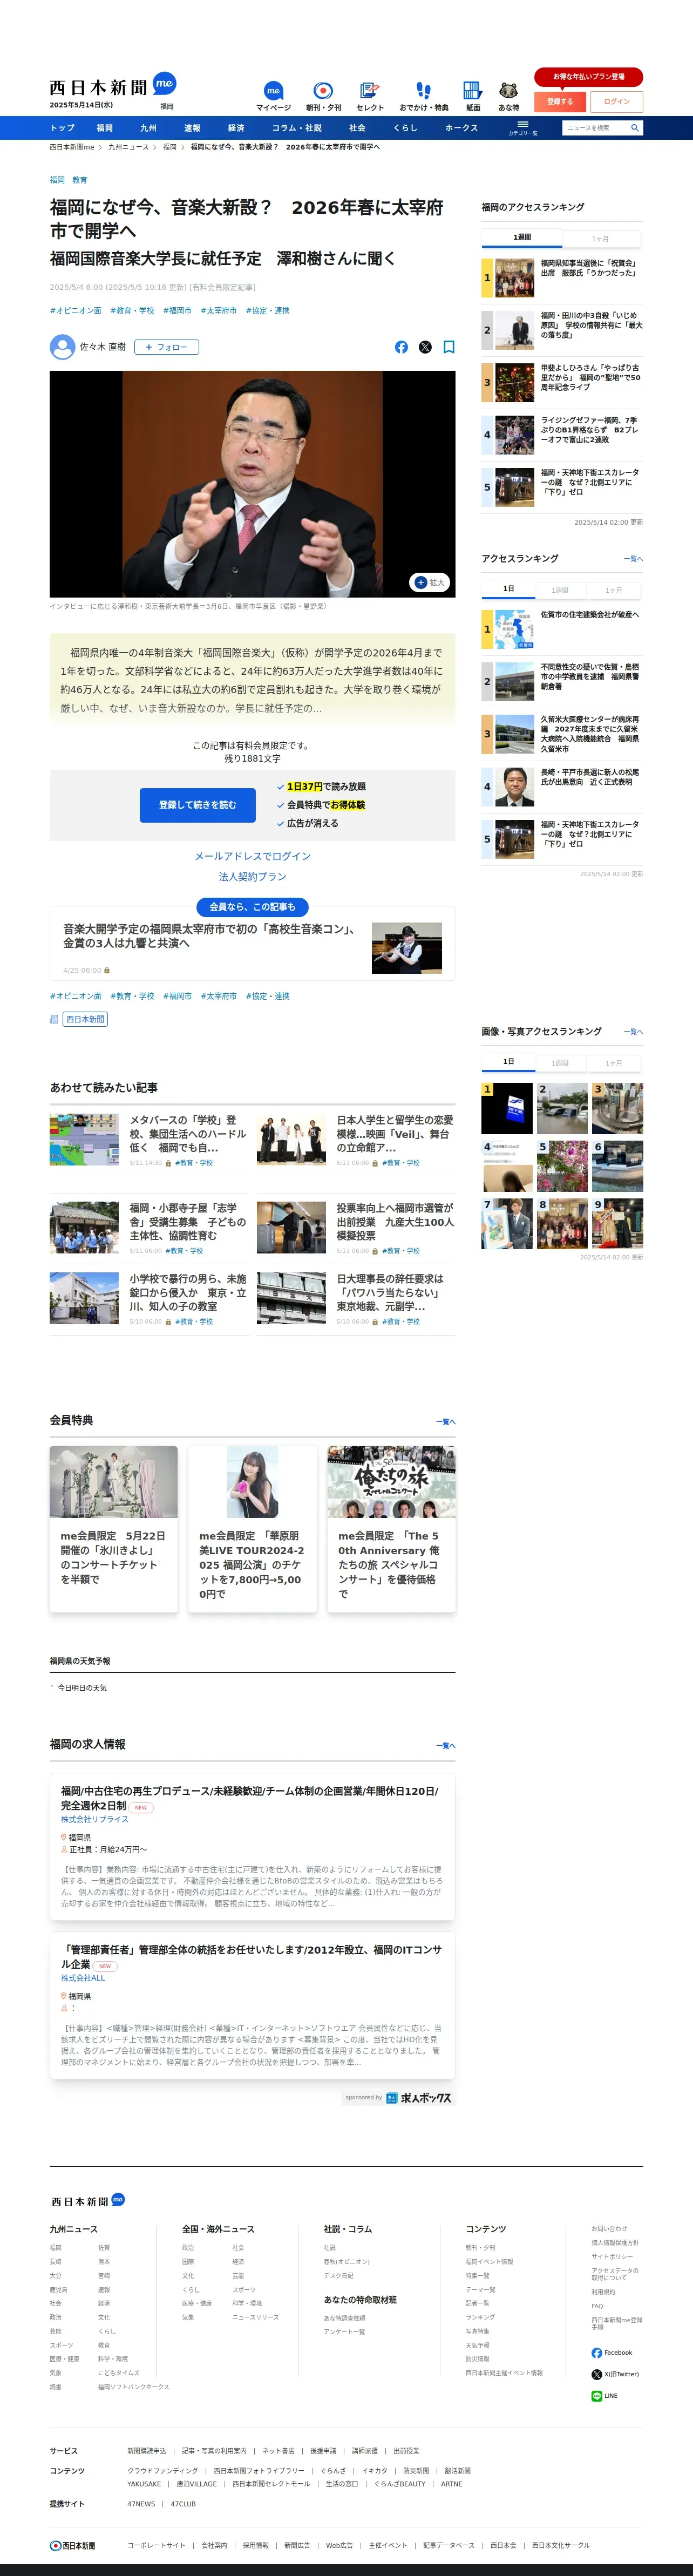
Task: Open メールアドレスでログイン link
Action: point(252,856)
